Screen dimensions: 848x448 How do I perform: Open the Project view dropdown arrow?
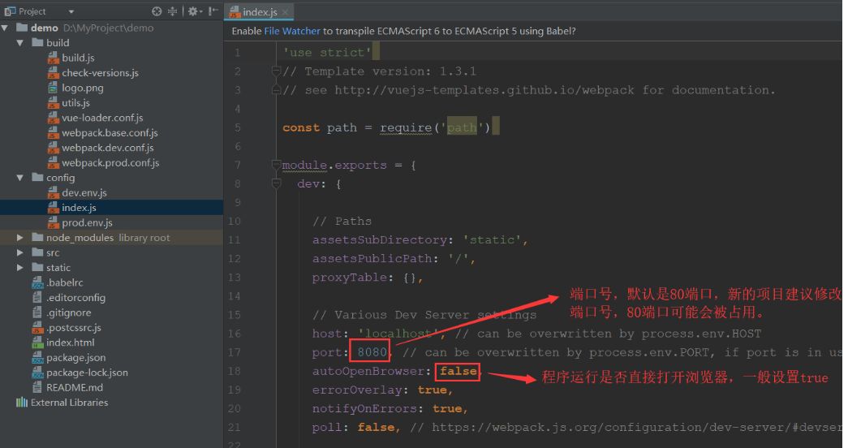pos(71,11)
